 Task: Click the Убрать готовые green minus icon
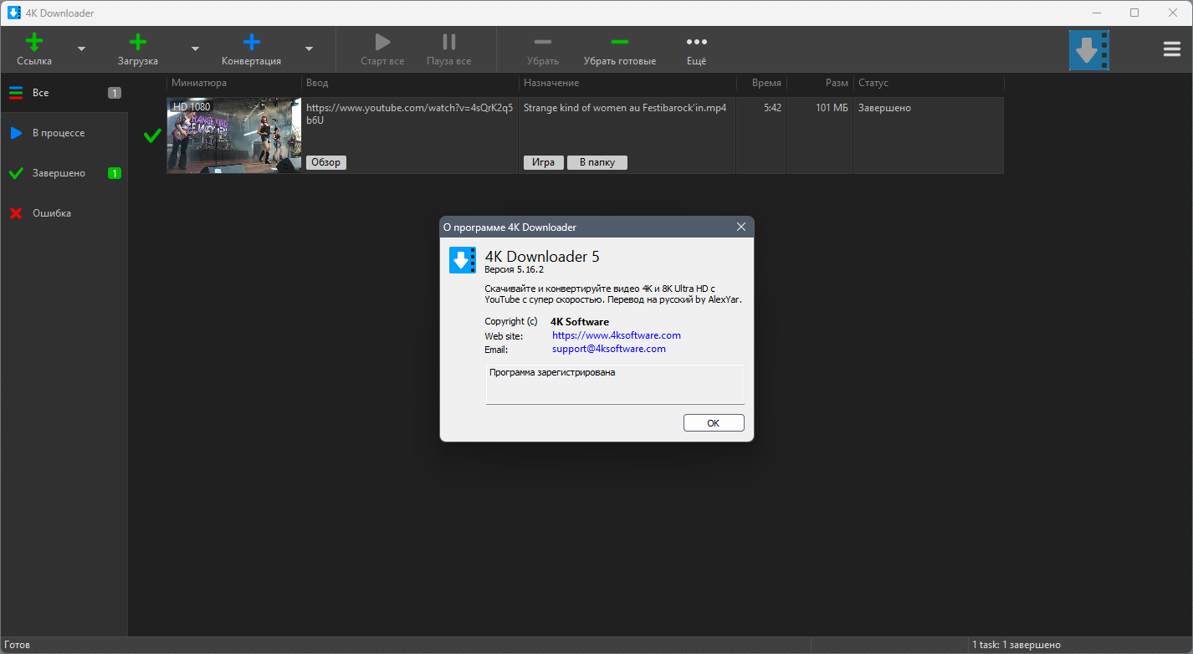tap(620, 42)
